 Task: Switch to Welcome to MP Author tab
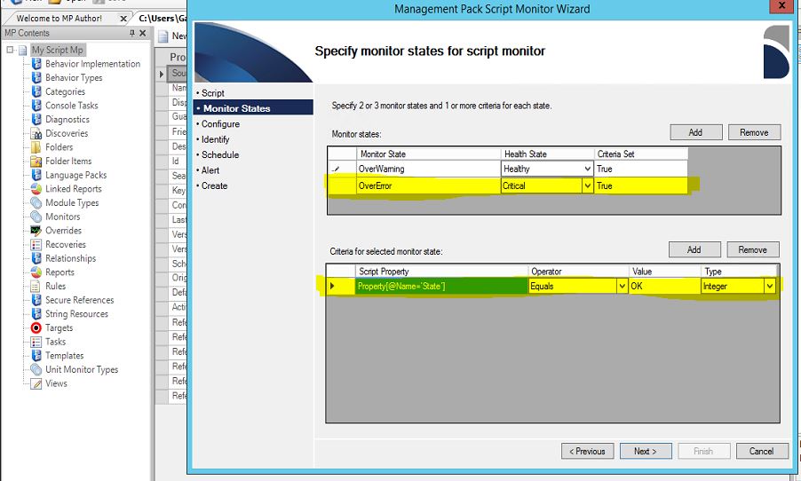59,19
